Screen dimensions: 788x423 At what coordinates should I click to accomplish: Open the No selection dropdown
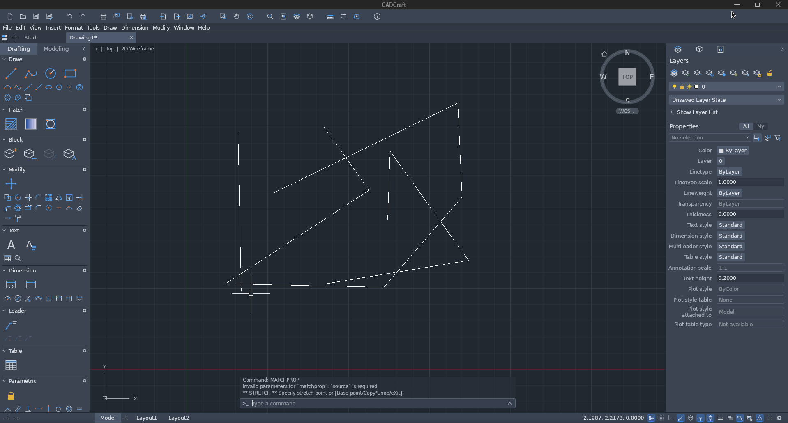tap(710, 137)
